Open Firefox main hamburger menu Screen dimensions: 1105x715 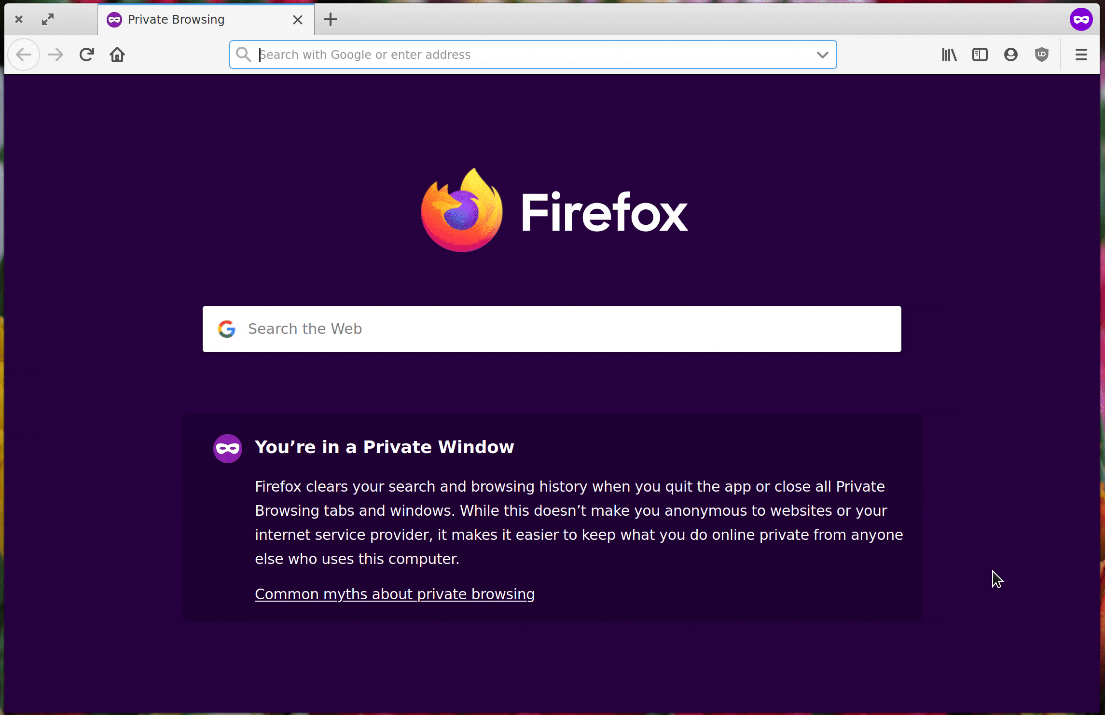(x=1082, y=54)
